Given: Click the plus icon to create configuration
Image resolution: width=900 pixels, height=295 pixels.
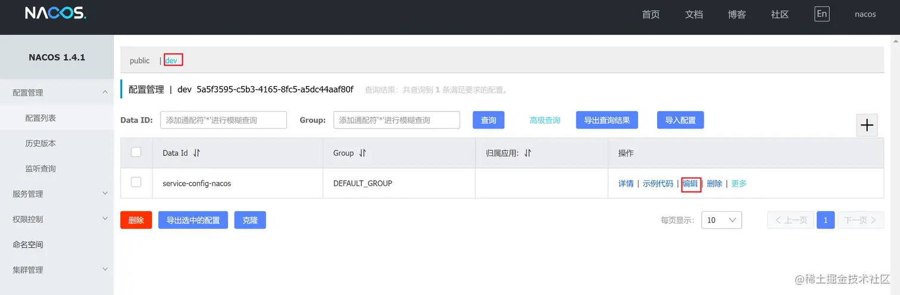Looking at the screenshot, I should pyautogui.click(x=867, y=125).
